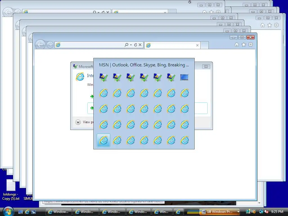Viewport: 288px width, 216px height.
Task: Open Favorites star in the front IE window
Action: click(244, 45)
